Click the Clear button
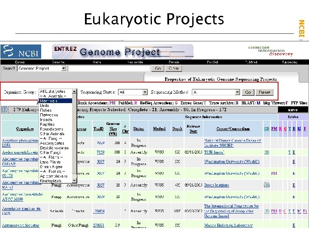Image resolution: width=309 pixels, height=231 pixels. [x=173, y=68]
